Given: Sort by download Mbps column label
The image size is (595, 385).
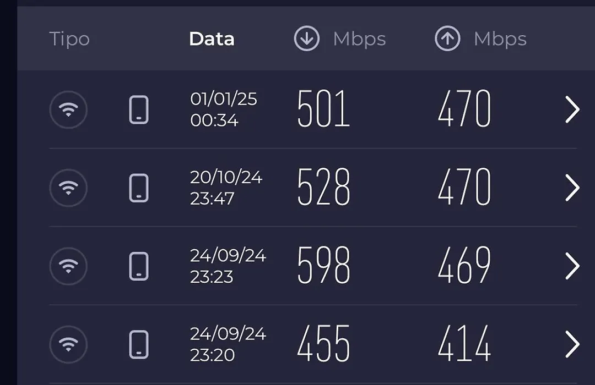Looking at the screenshot, I should click(x=359, y=40).
